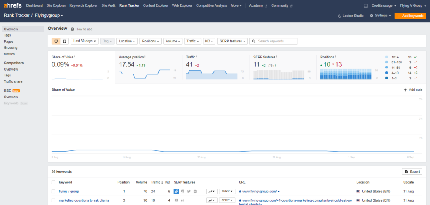Click the Ahrefs logo
Screen dimensions: 430x205
[x=13, y=5]
